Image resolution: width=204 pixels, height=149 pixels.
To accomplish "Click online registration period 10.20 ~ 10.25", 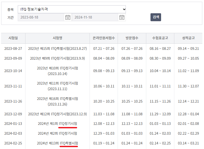I will click(x=104, y=101).
